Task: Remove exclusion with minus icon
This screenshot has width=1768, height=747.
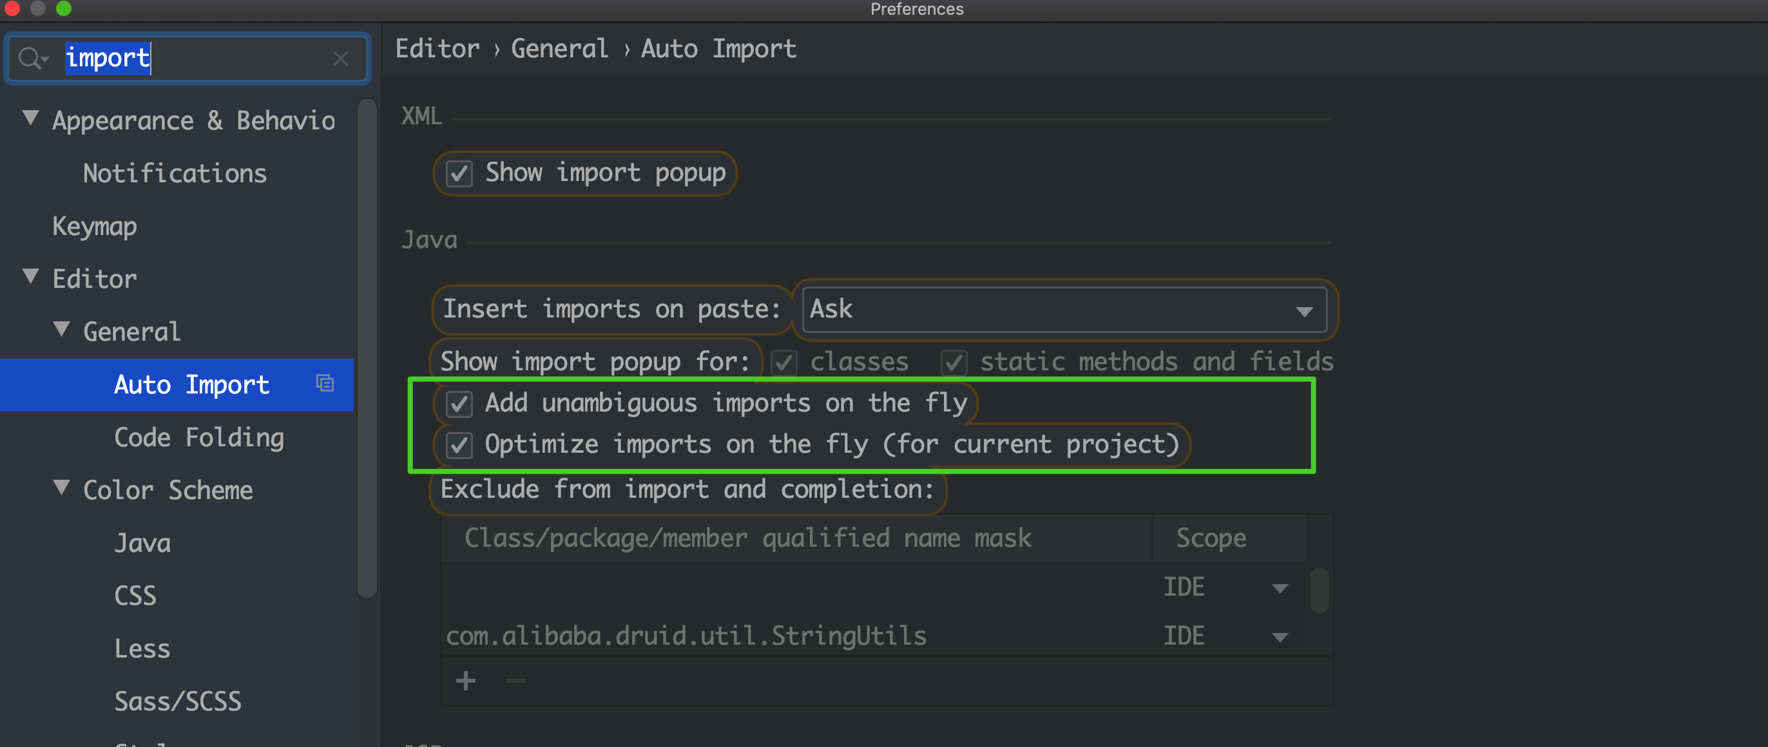Action: pos(515,681)
